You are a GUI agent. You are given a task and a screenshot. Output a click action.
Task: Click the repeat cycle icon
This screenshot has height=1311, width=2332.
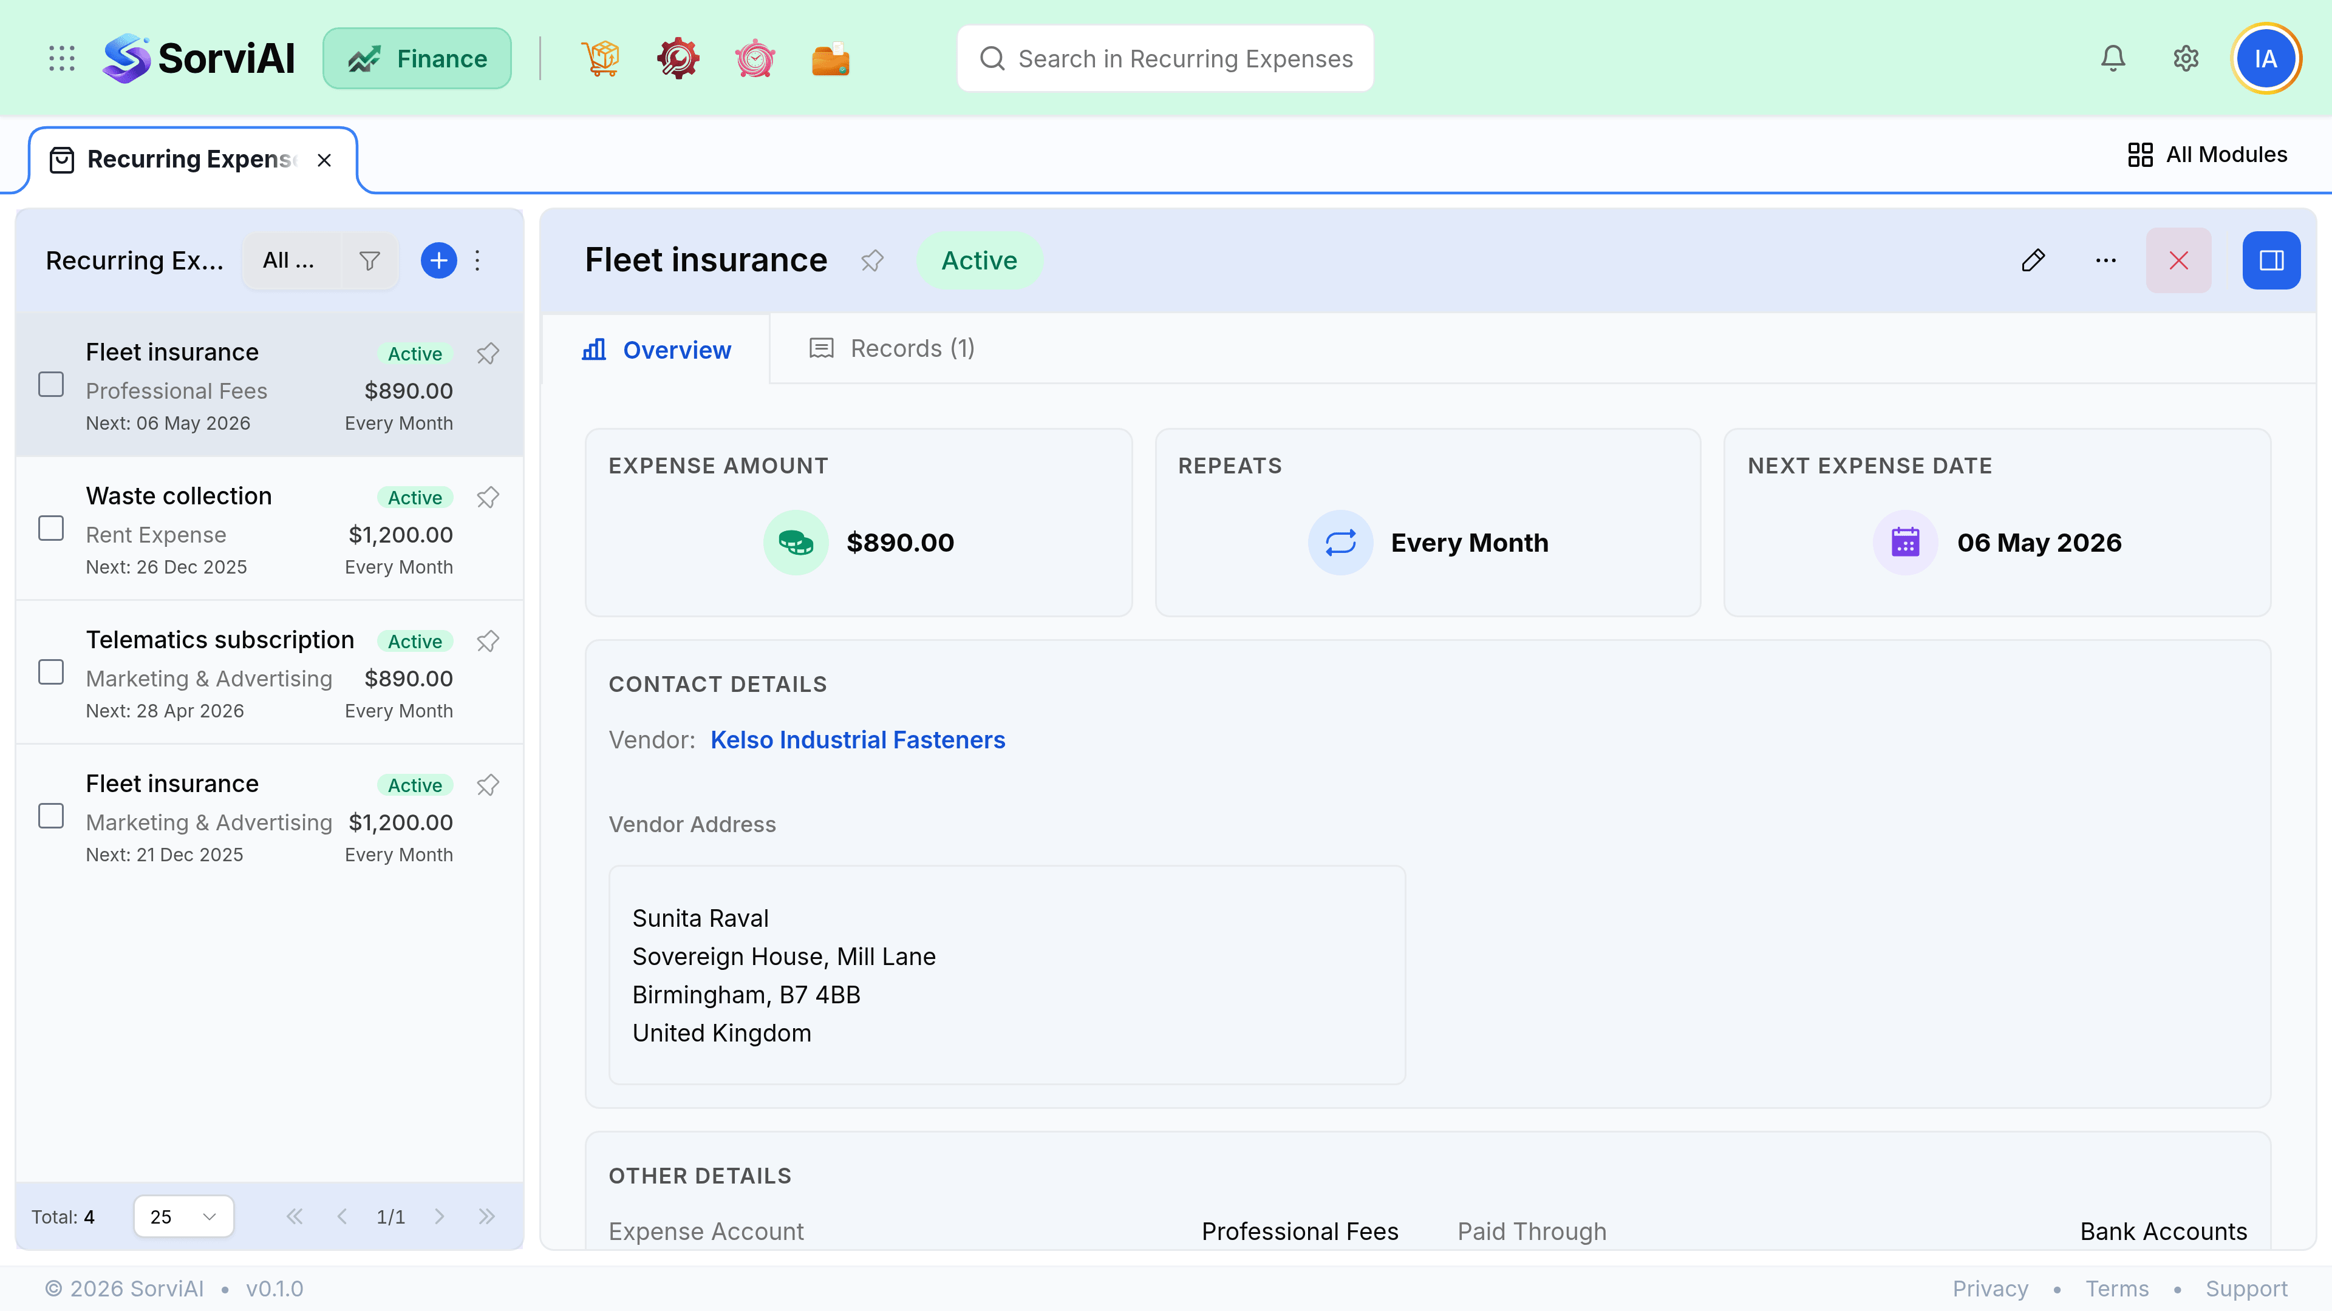click(1341, 543)
